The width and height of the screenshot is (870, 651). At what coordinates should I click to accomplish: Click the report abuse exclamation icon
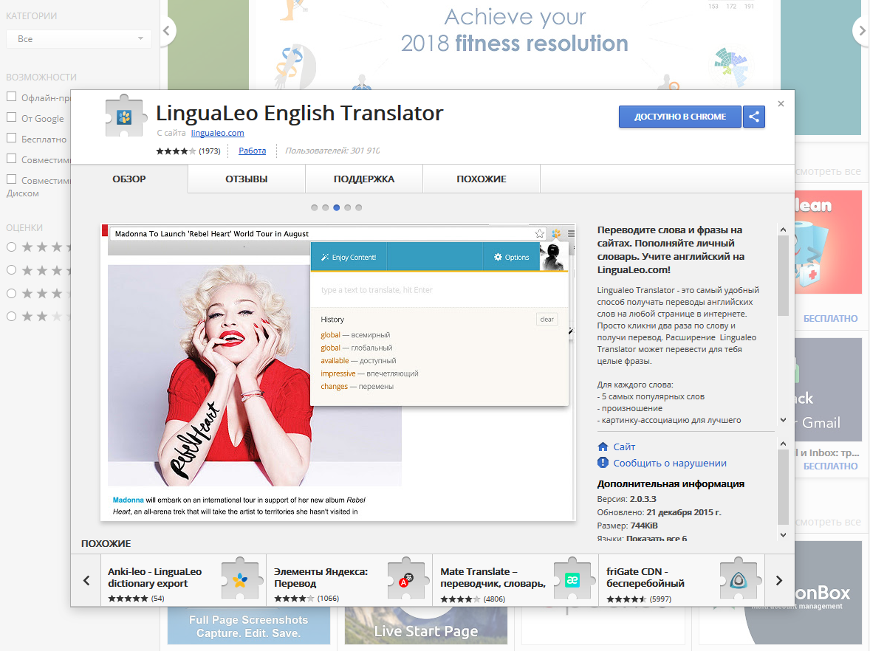[603, 463]
